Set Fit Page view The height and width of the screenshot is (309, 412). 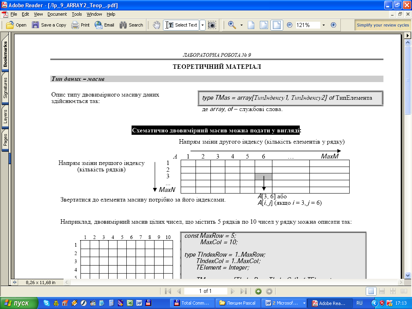click(x=264, y=25)
